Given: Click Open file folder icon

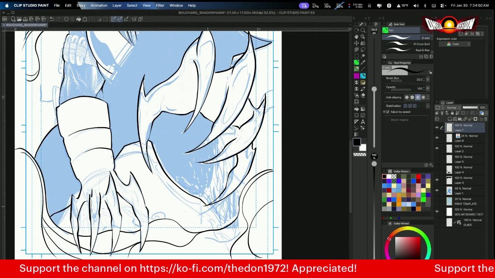Looking at the screenshot, I should [19, 19].
